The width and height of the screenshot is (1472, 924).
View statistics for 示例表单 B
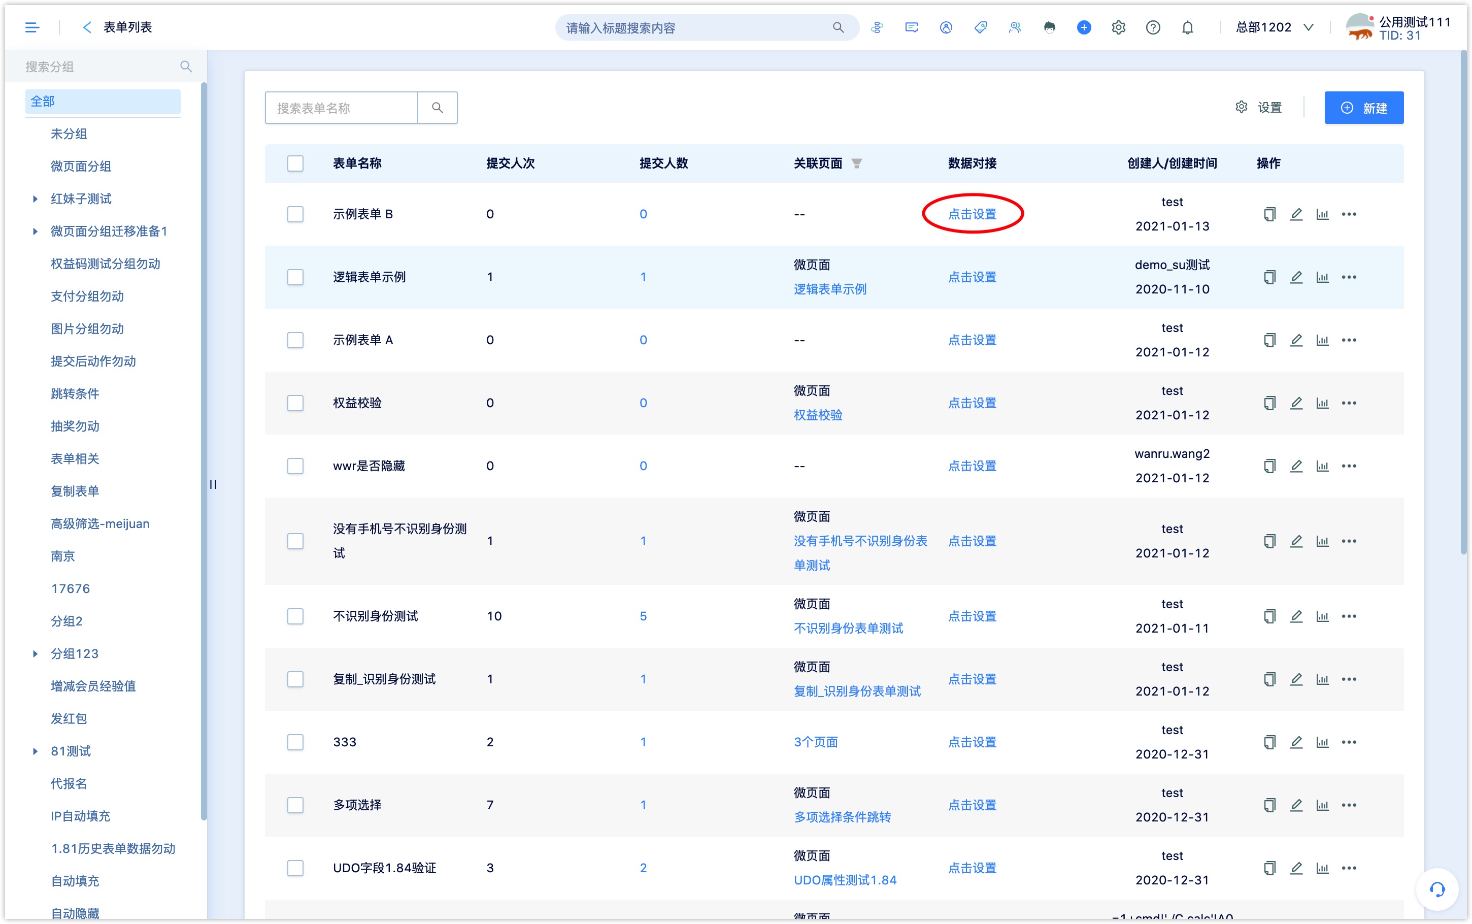click(x=1322, y=214)
